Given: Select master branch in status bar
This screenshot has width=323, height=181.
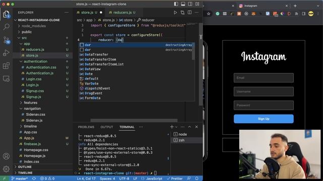Looking at the screenshot, I should click(x=20, y=178).
